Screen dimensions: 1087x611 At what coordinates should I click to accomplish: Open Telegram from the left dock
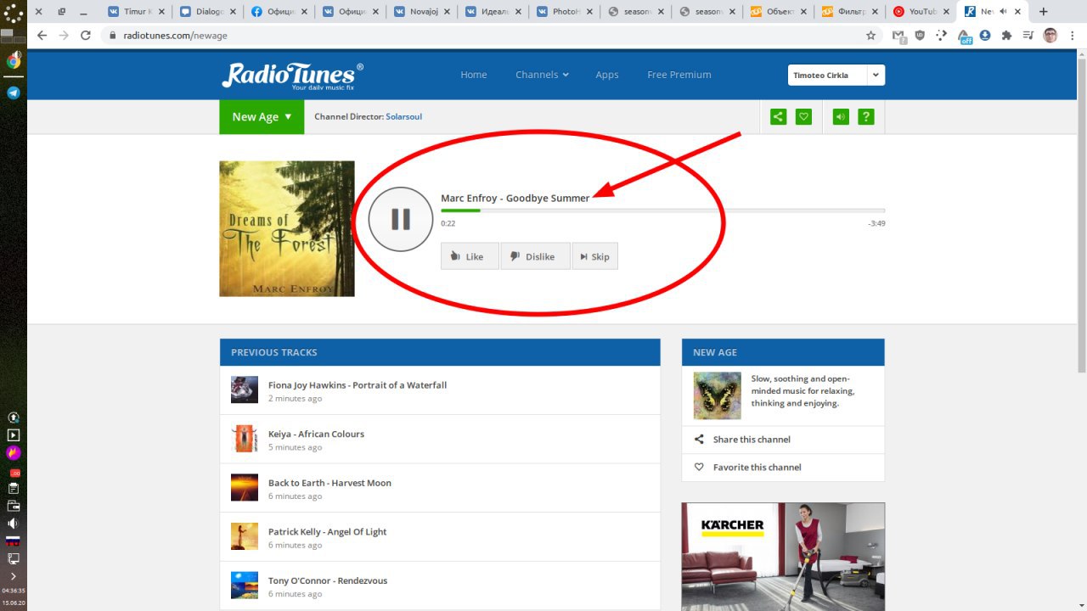click(14, 92)
